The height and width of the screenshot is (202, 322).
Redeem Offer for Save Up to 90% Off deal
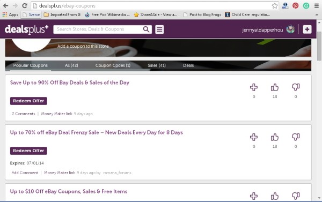pyautogui.click(x=28, y=101)
